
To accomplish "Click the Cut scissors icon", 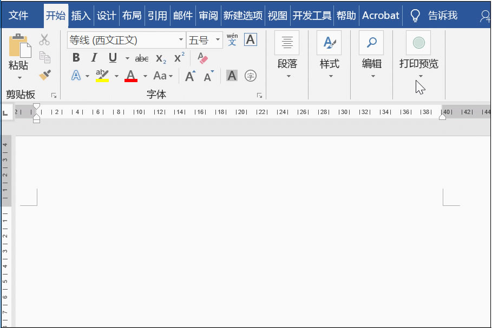I will pyautogui.click(x=44, y=40).
